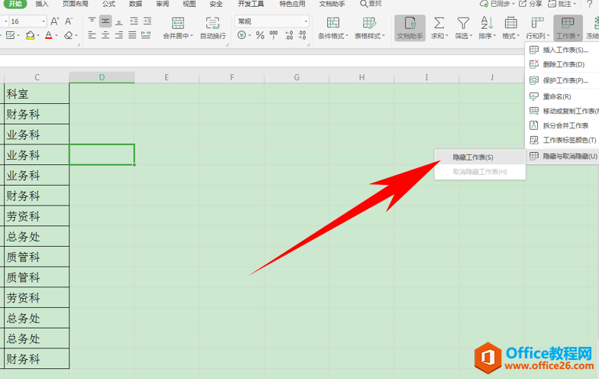Justify text in both directions
The image size is (599, 379).
tap(133, 35)
